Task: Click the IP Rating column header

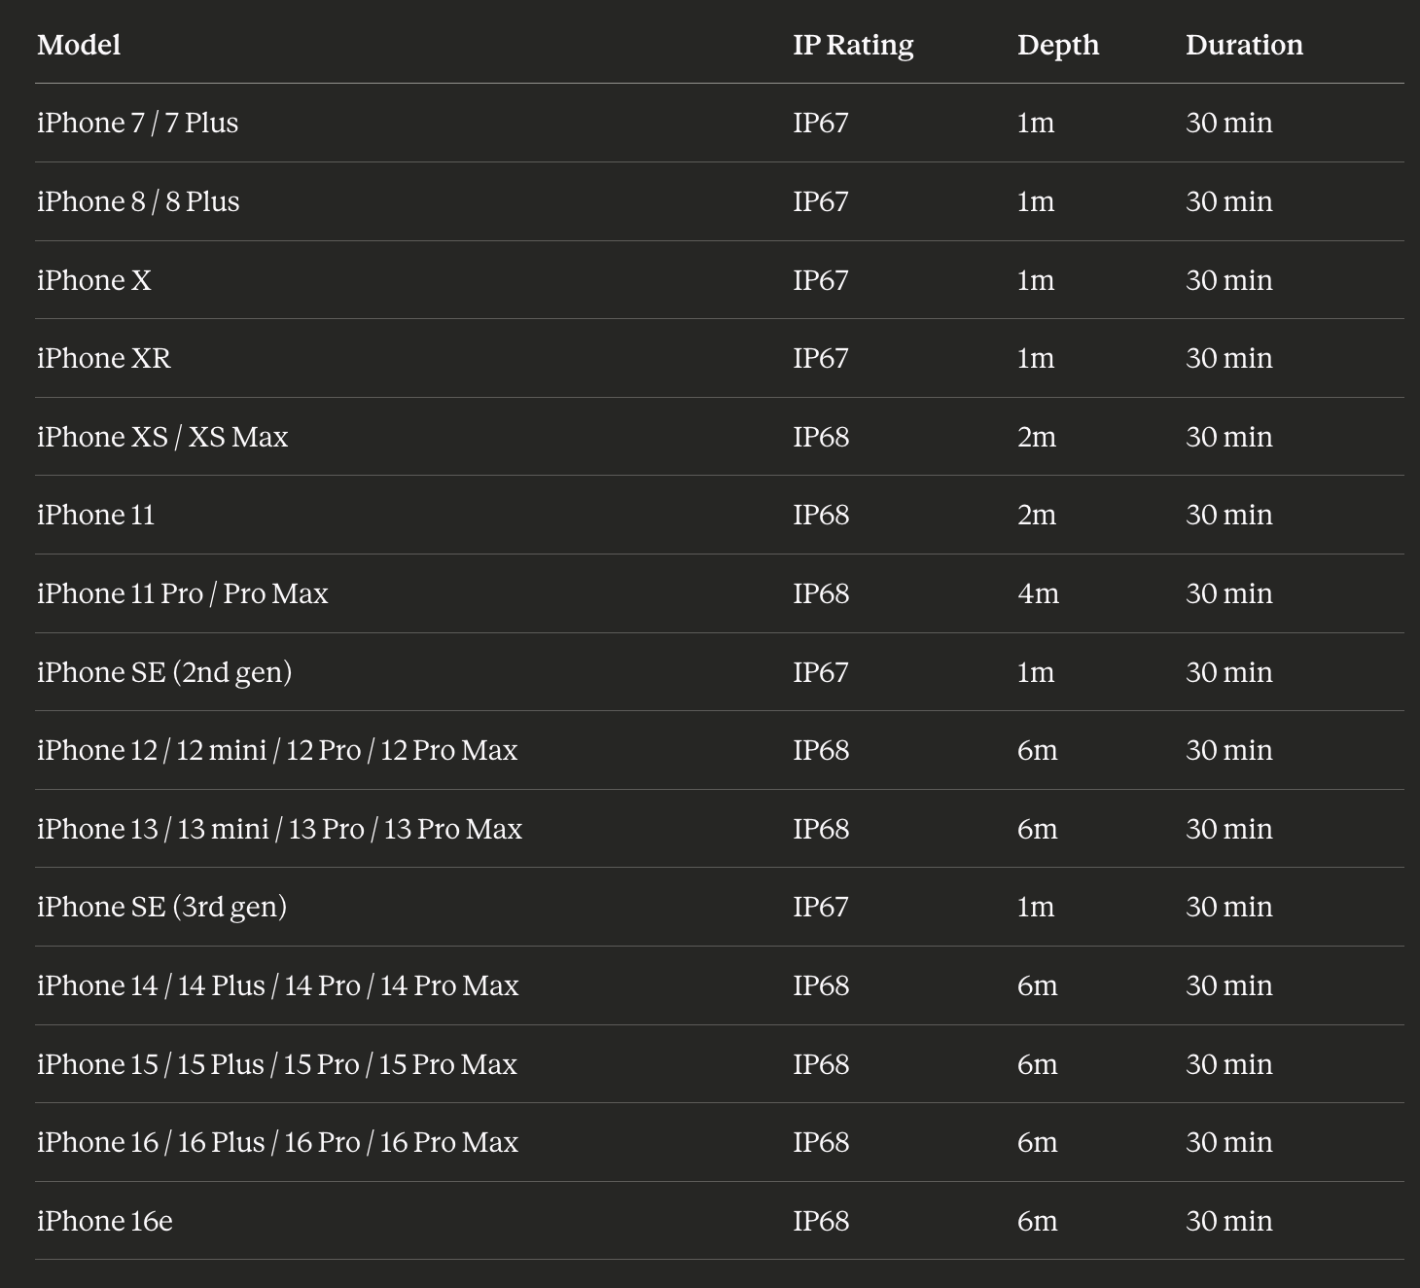Action: pyautogui.click(x=853, y=45)
